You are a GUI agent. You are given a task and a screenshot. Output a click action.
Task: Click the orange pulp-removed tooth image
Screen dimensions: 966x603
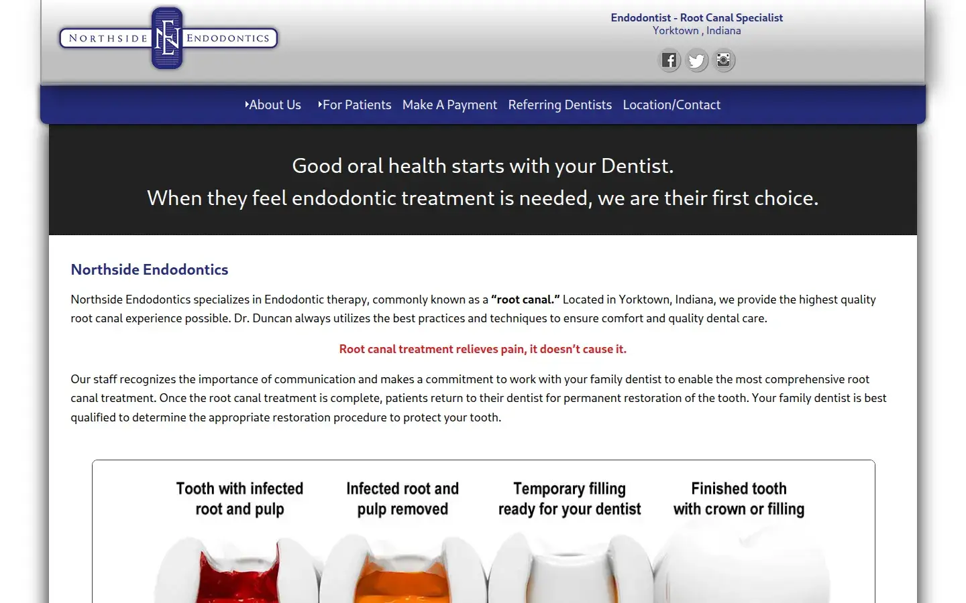pos(405,569)
